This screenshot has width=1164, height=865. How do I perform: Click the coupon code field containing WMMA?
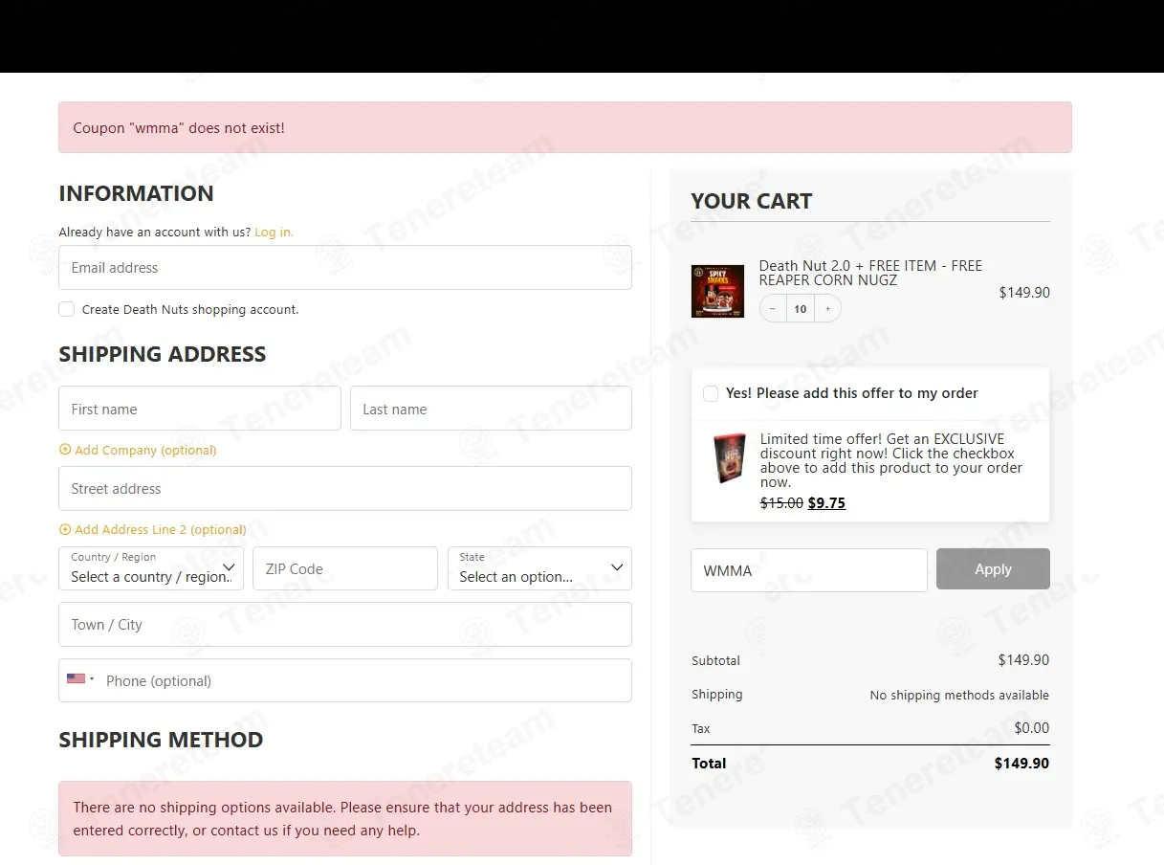(808, 570)
